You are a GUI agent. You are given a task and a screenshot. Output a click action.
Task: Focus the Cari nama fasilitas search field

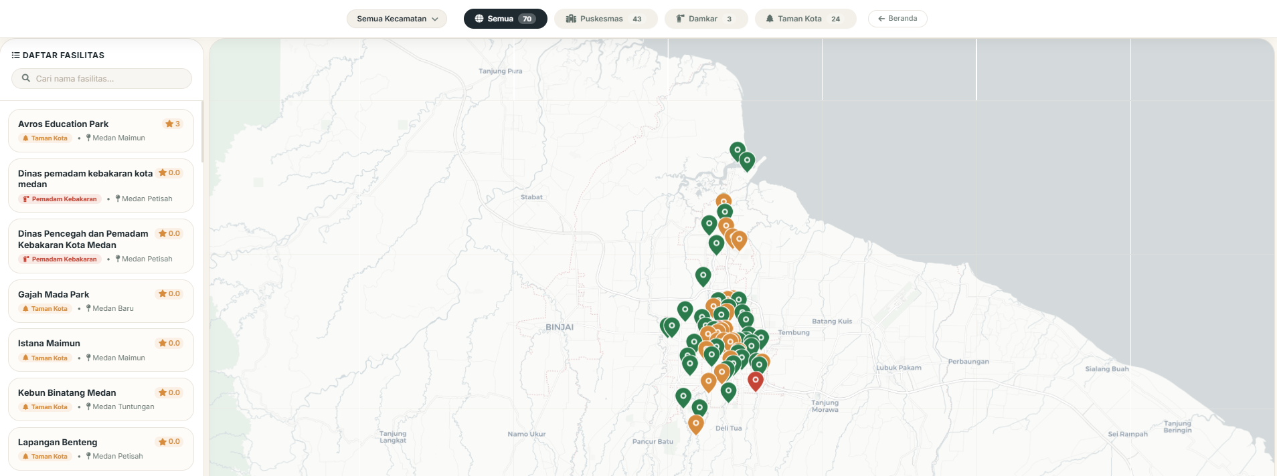coord(102,78)
